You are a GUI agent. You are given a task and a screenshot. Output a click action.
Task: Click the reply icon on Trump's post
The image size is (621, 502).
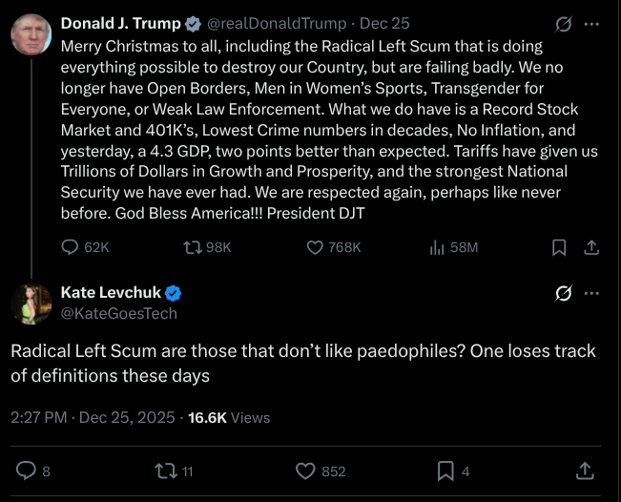tap(70, 247)
